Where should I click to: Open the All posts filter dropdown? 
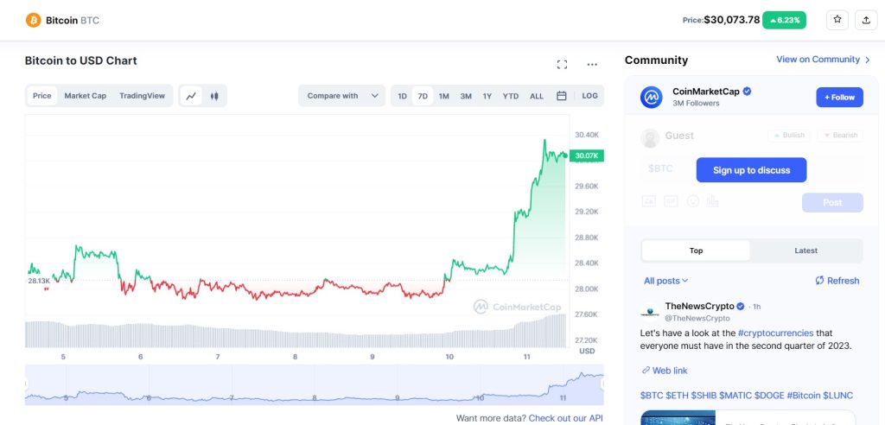(x=666, y=281)
